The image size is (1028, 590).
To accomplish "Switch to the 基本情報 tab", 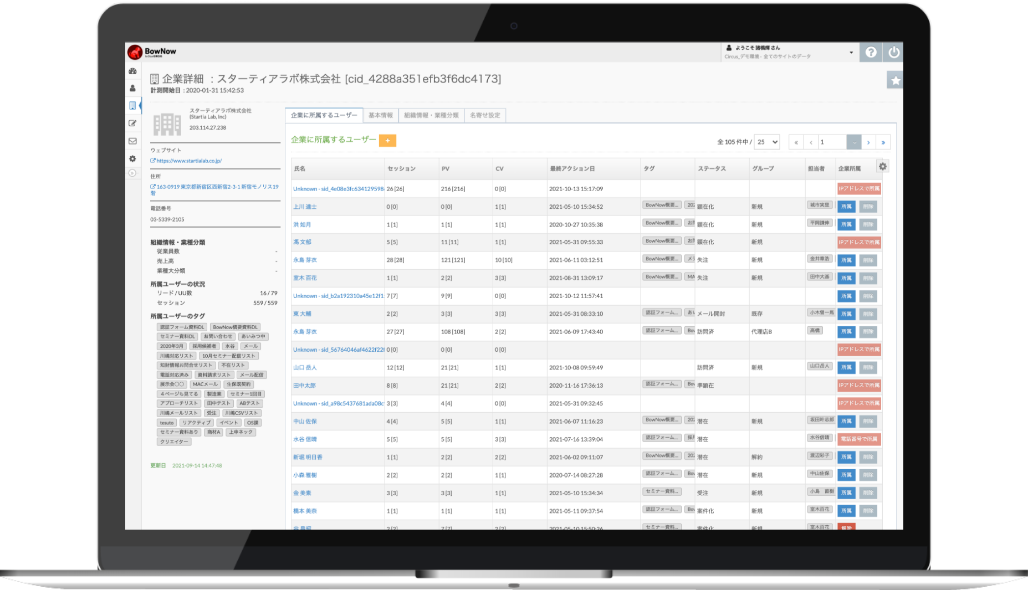I will [x=380, y=115].
